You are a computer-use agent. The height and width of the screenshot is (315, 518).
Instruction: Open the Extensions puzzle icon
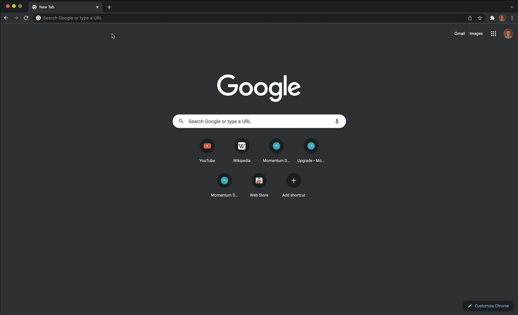point(492,18)
